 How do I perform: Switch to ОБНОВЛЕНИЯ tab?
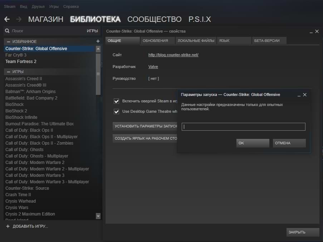(158, 40)
